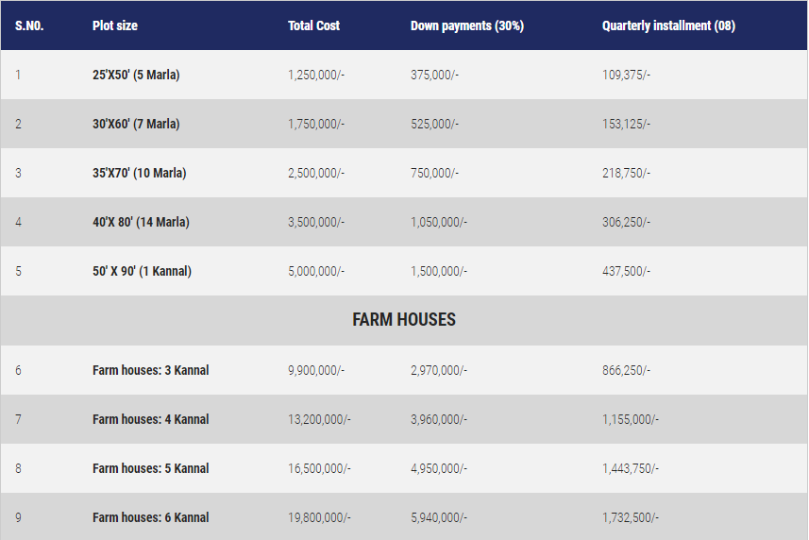Click the Quarterly installment (08) header
The height and width of the screenshot is (540, 809).
point(668,25)
